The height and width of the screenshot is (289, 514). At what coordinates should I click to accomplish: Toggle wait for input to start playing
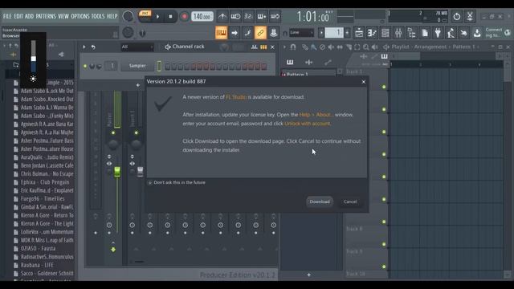pos(235,16)
